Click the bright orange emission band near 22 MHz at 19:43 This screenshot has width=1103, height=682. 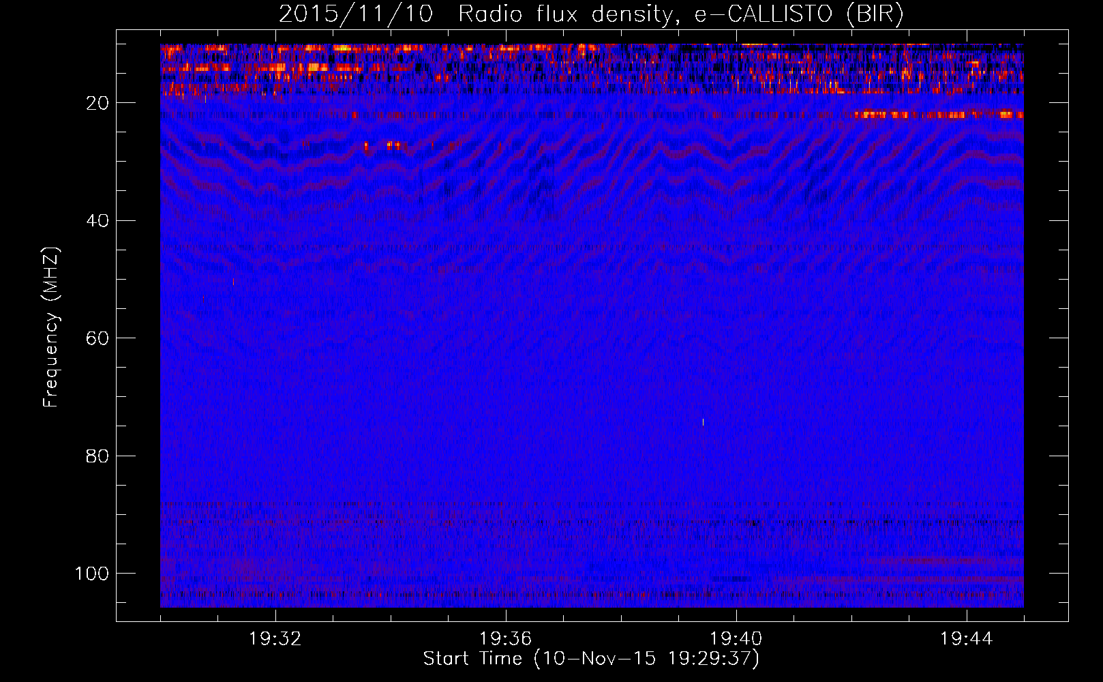[937, 115]
